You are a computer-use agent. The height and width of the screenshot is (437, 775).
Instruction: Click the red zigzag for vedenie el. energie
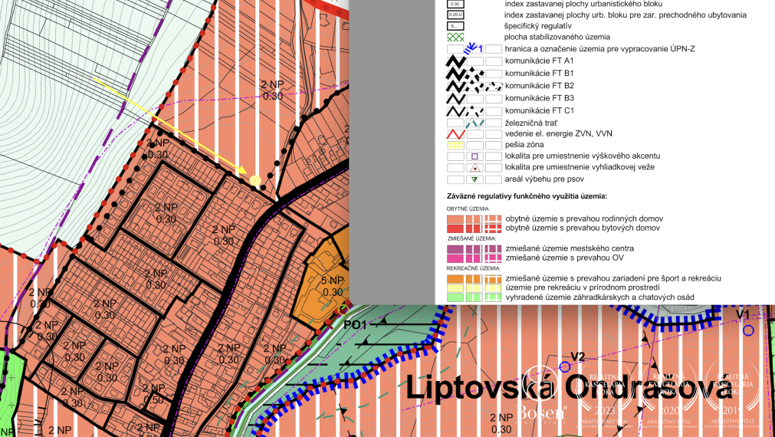click(455, 134)
